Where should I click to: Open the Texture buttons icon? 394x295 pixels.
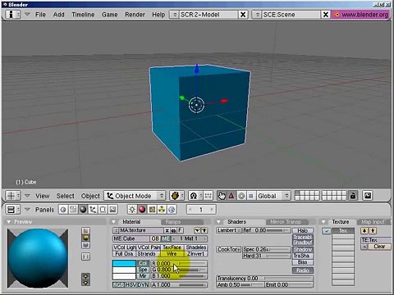coord(152,210)
